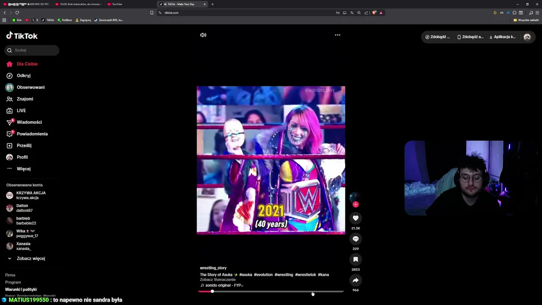
Task: Share the video using arrow icon
Action: [x=356, y=280]
